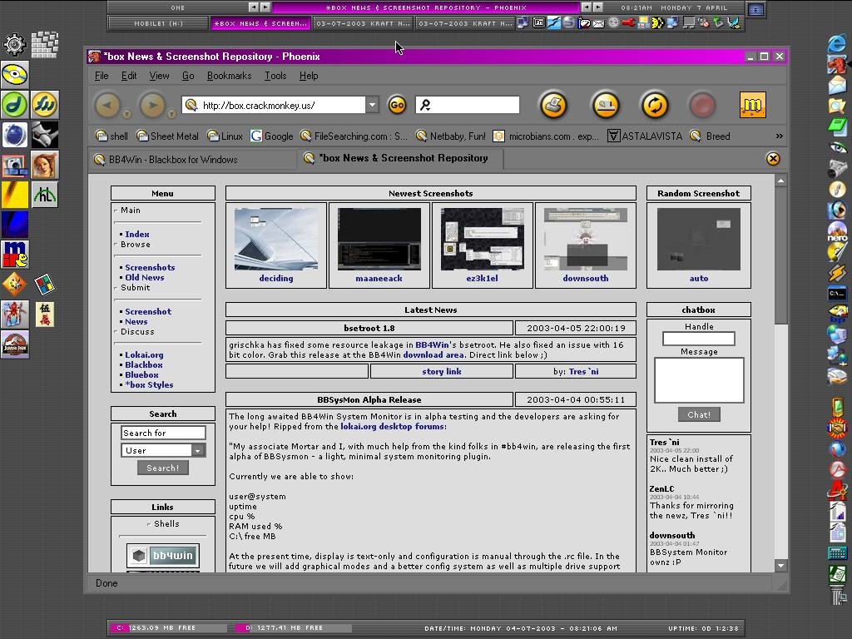Click the red wrench tray icon
This screenshot has height=639, width=852.
point(628,22)
